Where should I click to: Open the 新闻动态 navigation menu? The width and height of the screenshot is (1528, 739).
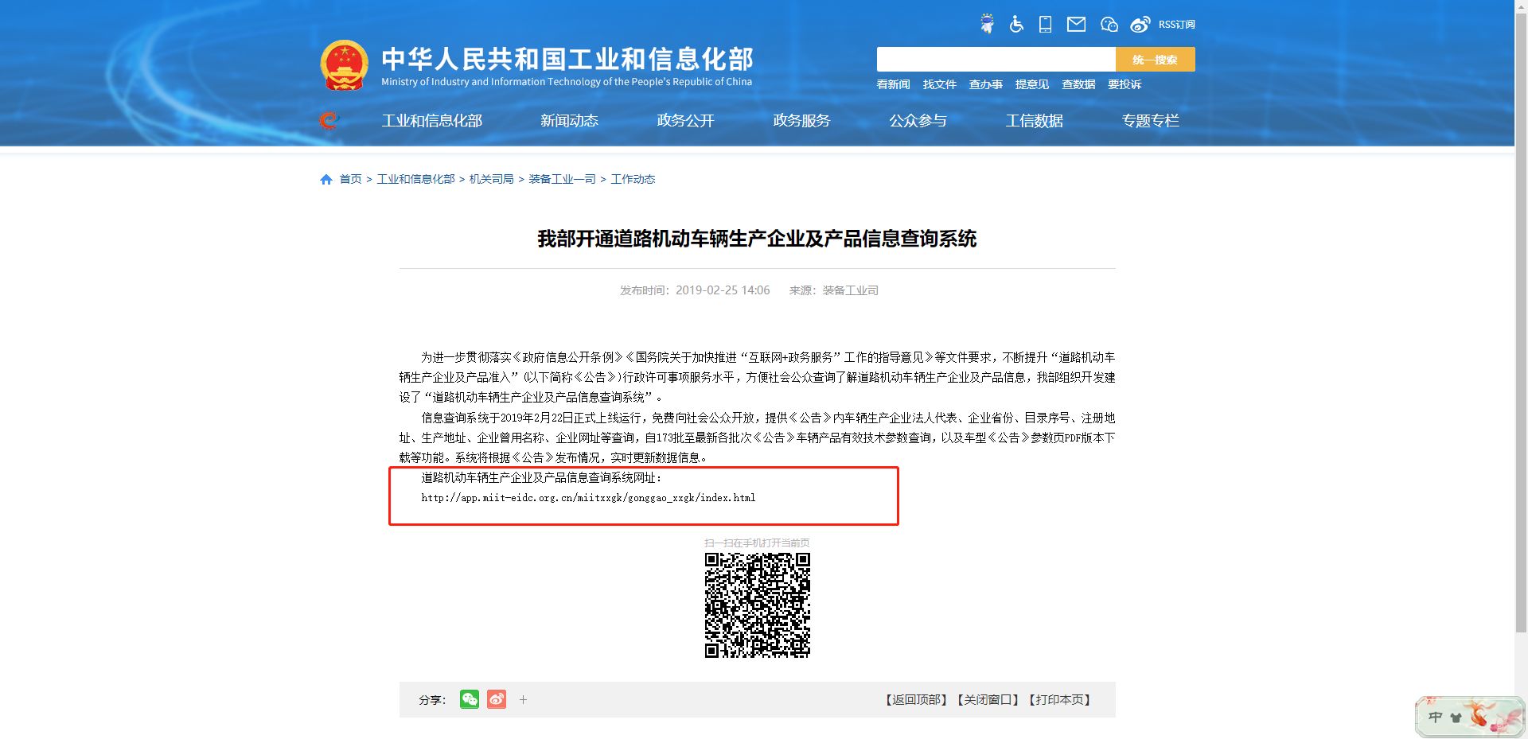click(569, 120)
